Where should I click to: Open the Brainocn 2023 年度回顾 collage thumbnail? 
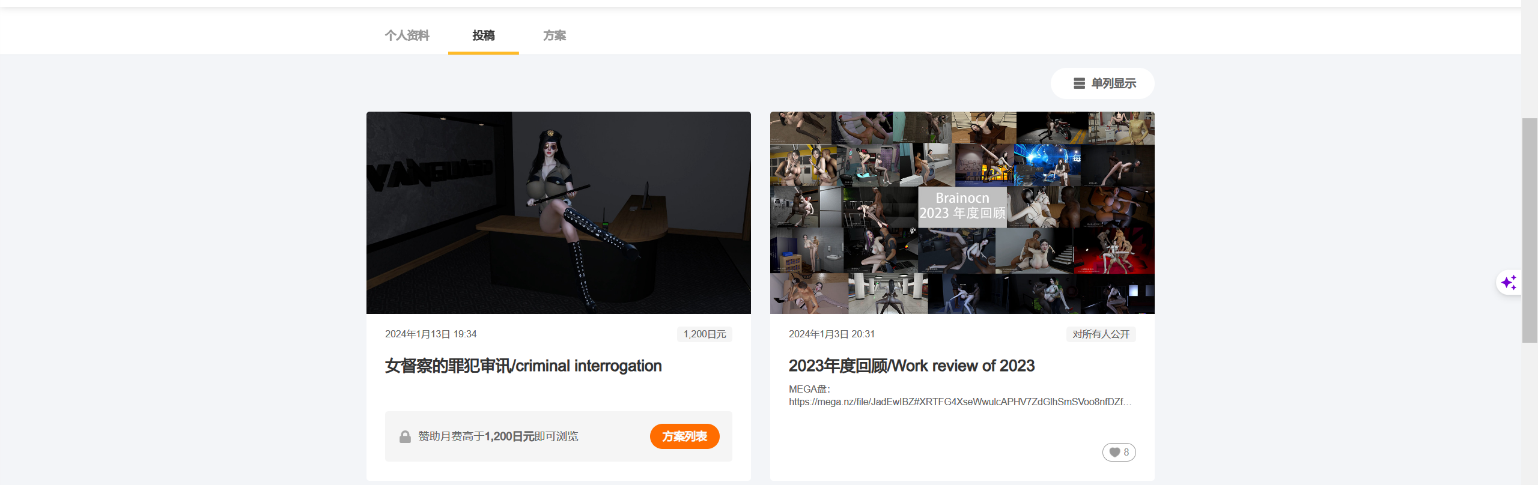[x=962, y=212]
